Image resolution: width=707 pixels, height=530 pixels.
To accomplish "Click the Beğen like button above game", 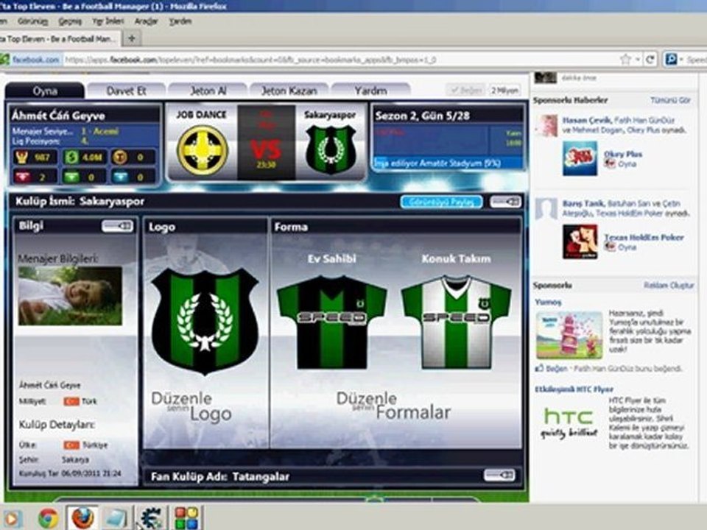I will [x=465, y=90].
